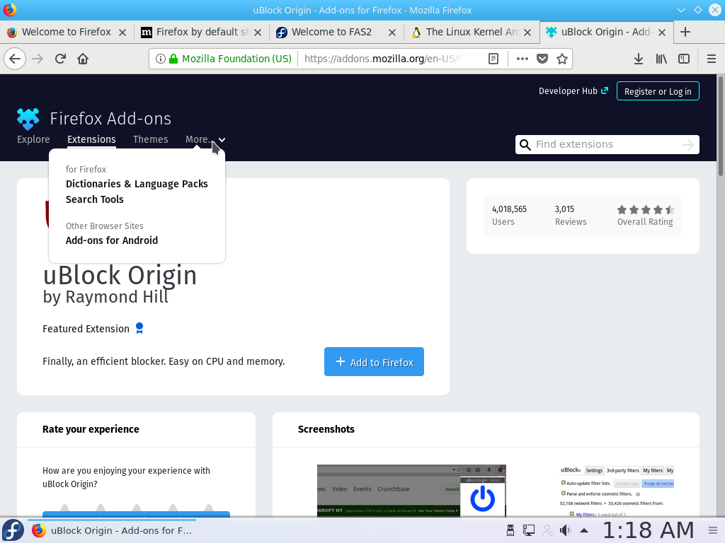This screenshot has height=543, width=725.
Task: Click the Featured Extension ribbon badge icon
Action: pyautogui.click(x=139, y=328)
